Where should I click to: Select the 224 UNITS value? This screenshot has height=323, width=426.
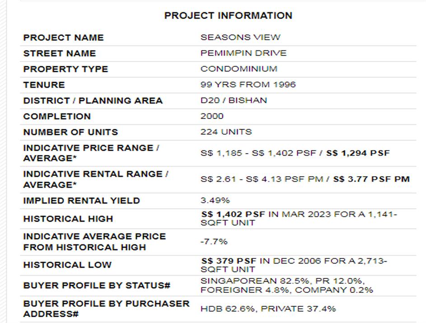226,132
